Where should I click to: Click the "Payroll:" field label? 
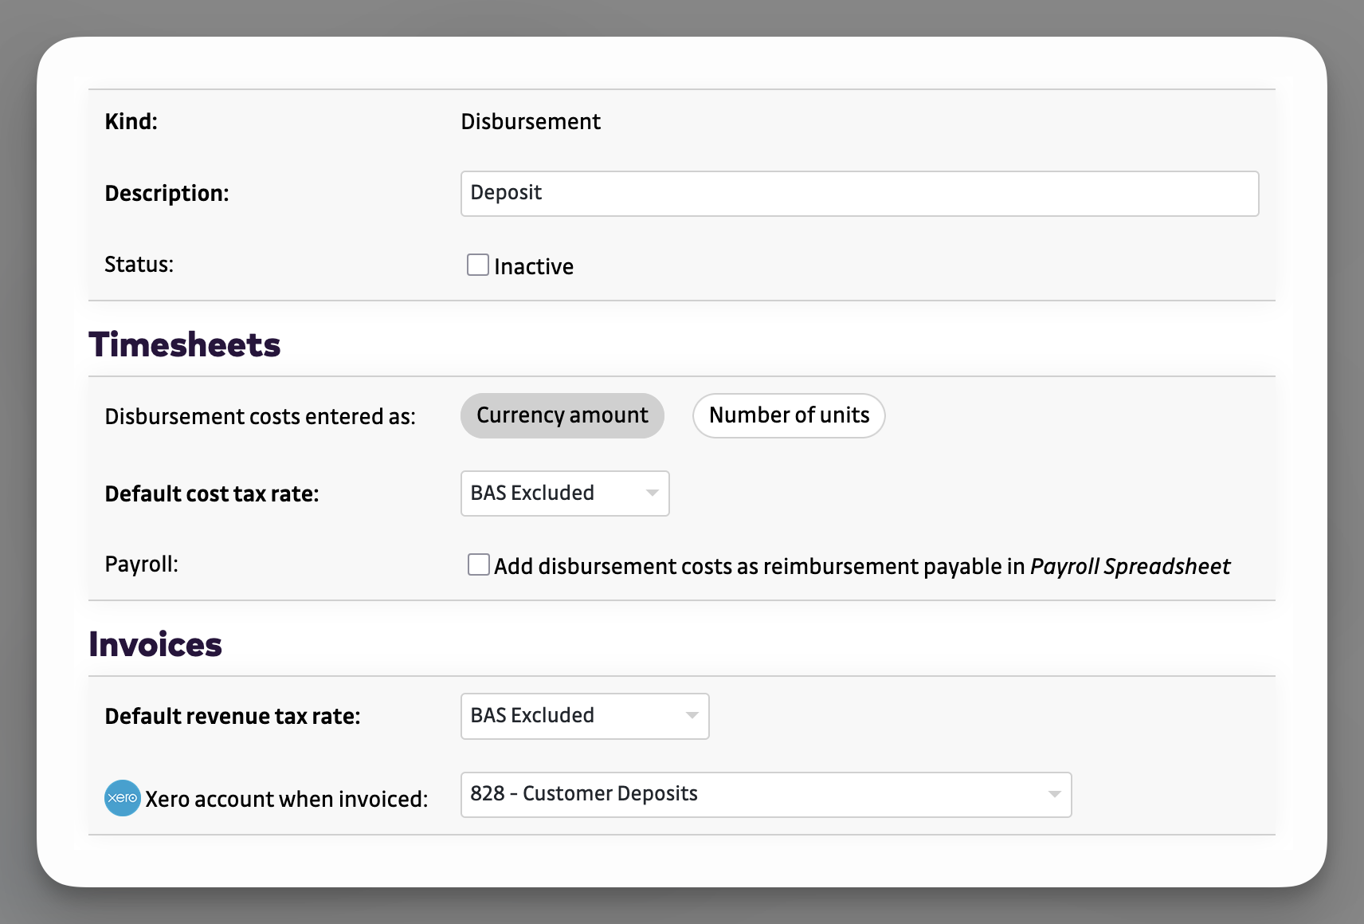click(x=141, y=564)
